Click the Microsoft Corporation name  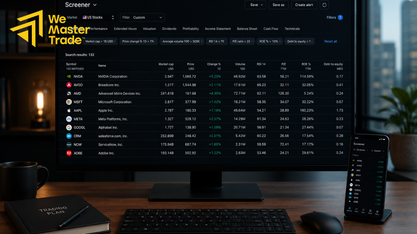pyautogui.click(x=114, y=102)
